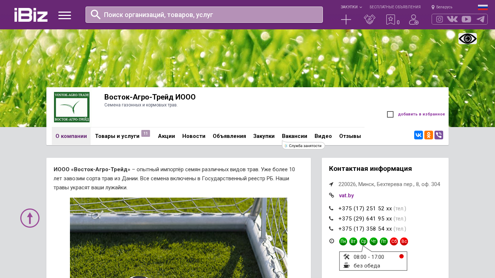Click the address location arrow icon

331,184
